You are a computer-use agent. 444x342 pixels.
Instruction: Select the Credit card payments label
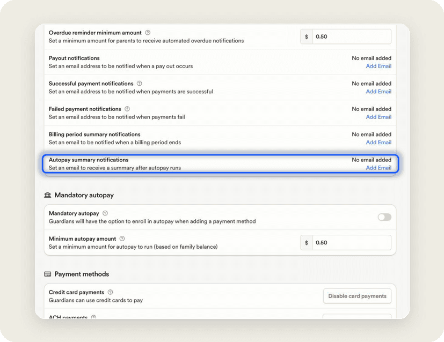(76, 292)
